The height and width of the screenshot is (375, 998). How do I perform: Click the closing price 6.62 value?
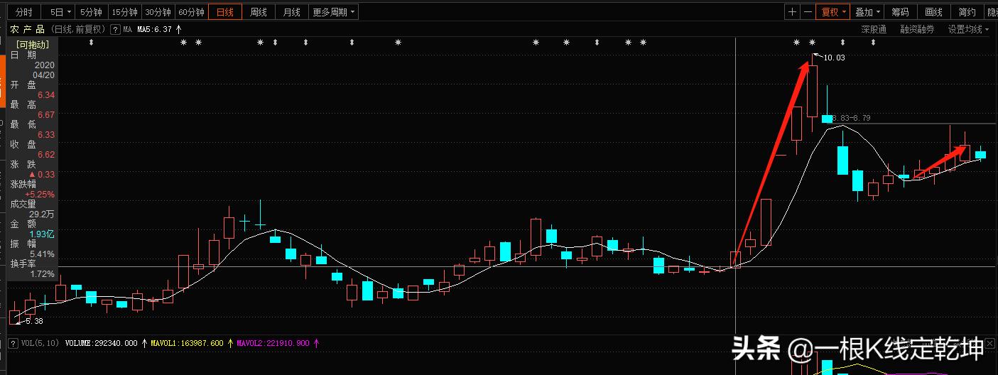[46, 154]
